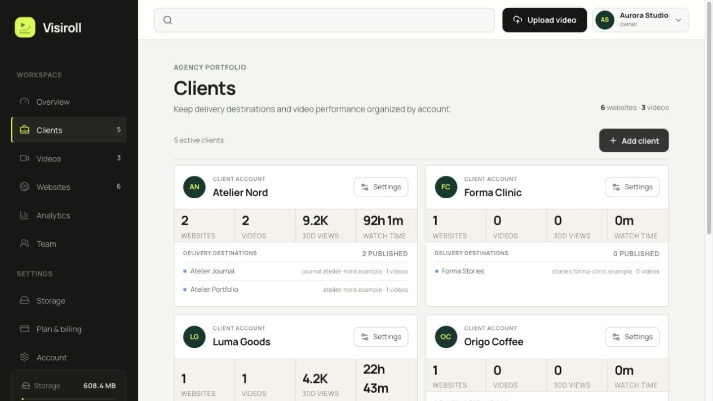Screen dimensions: 713x401
Task: Select Clients in the workspace menu
Action: (x=69, y=130)
